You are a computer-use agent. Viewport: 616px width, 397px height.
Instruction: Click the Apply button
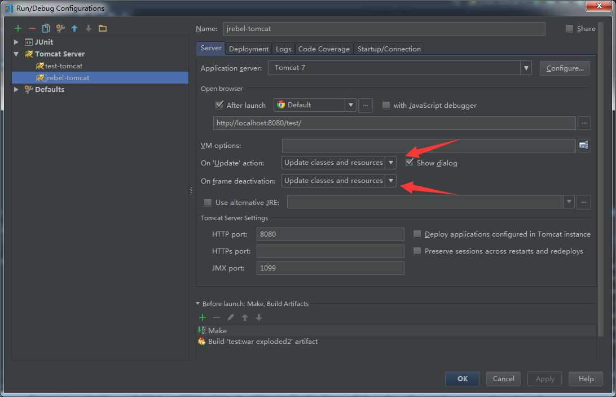click(x=544, y=378)
